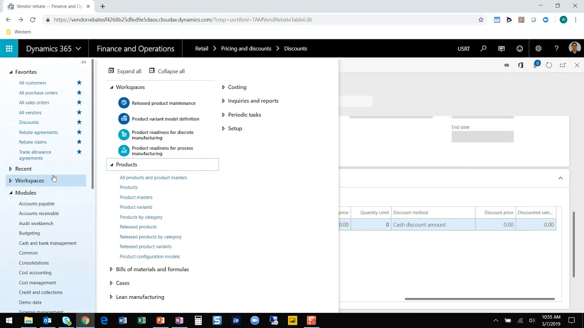Viewport: 584px width, 328px height.
Task: Expand the Costing group
Action: pos(223,87)
